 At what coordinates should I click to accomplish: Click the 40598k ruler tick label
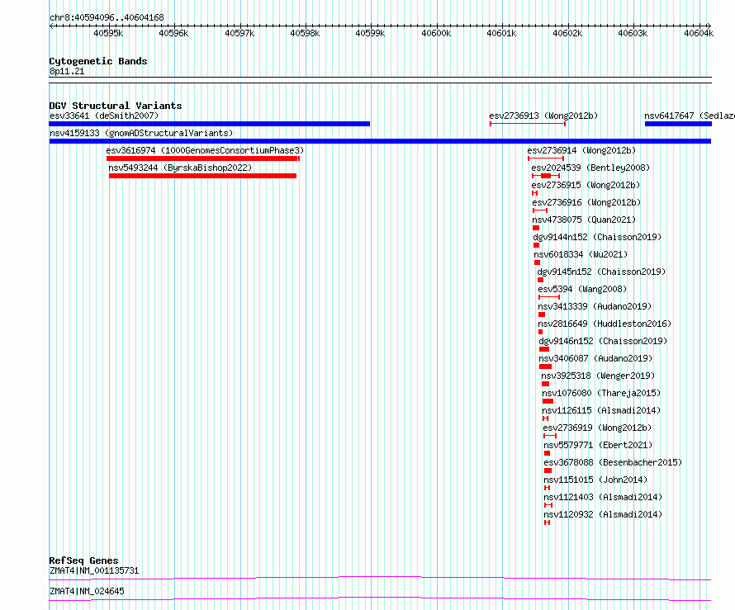click(305, 33)
